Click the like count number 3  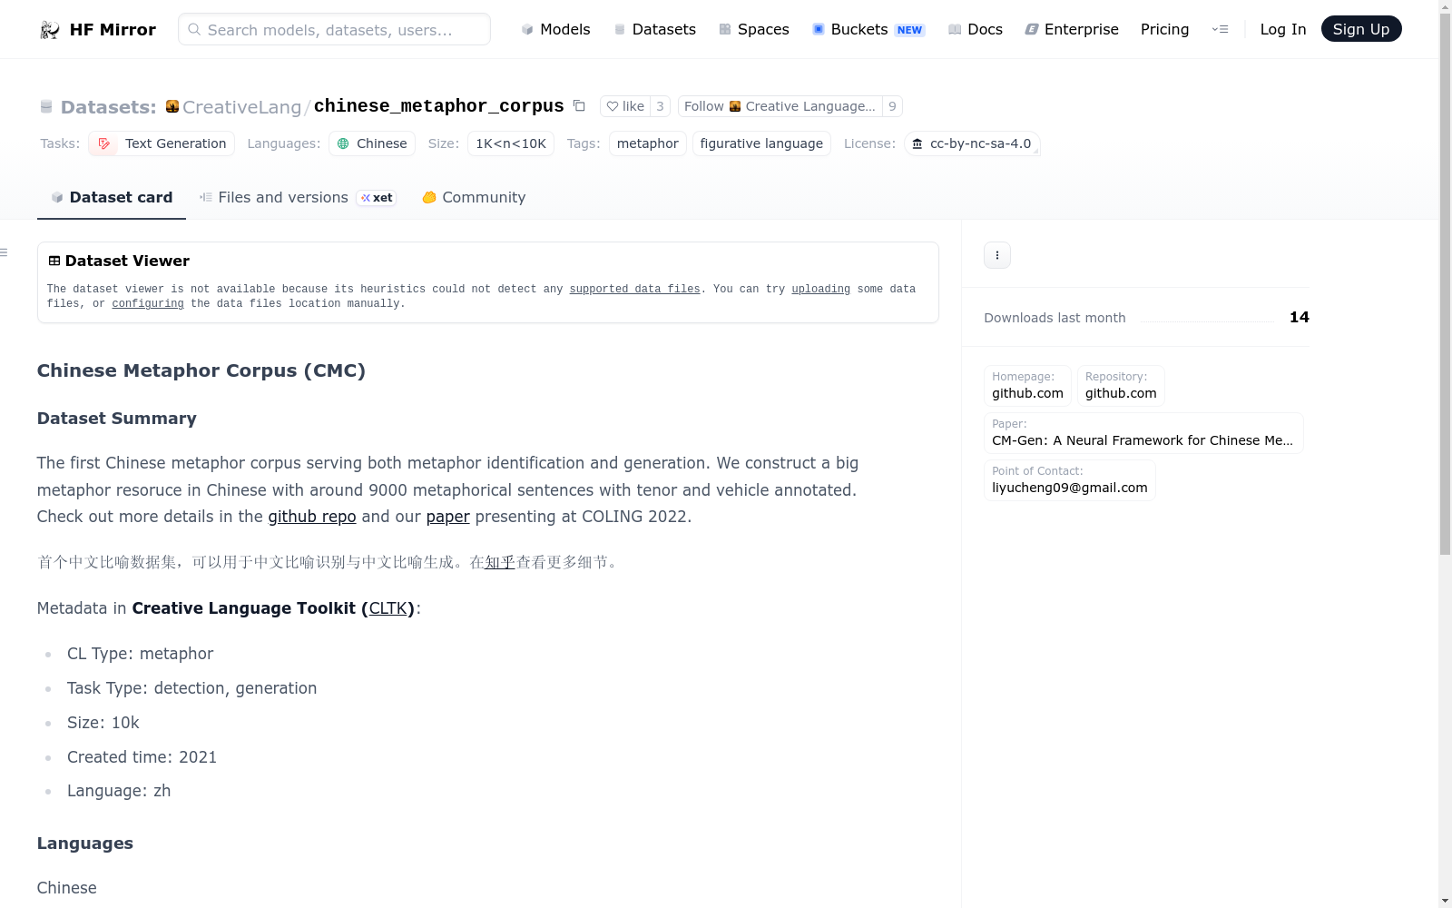click(660, 106)
